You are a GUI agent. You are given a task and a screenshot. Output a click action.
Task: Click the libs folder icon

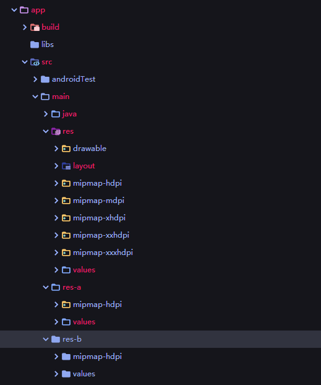(x=35, y=45)
